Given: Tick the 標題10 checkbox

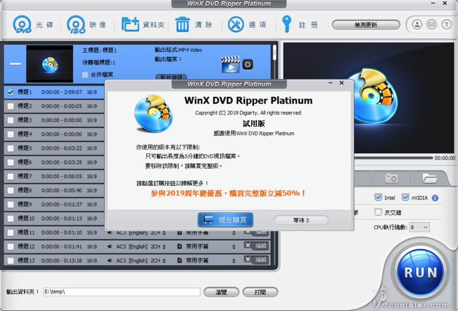Looking at the screenshot, I should [x=11, y=218].
